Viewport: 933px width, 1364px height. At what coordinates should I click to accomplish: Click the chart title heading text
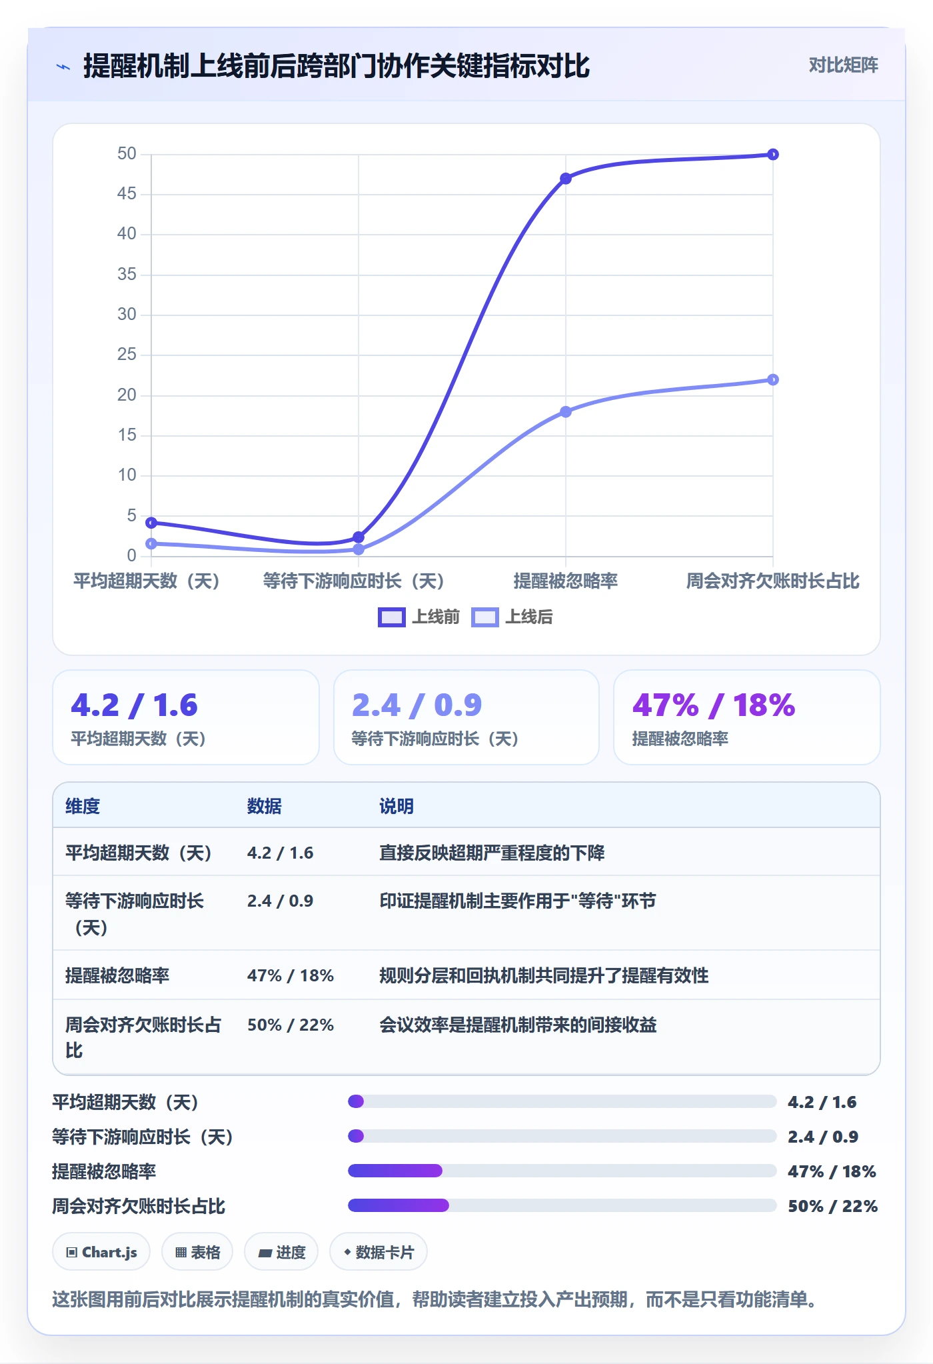point(337,67)
